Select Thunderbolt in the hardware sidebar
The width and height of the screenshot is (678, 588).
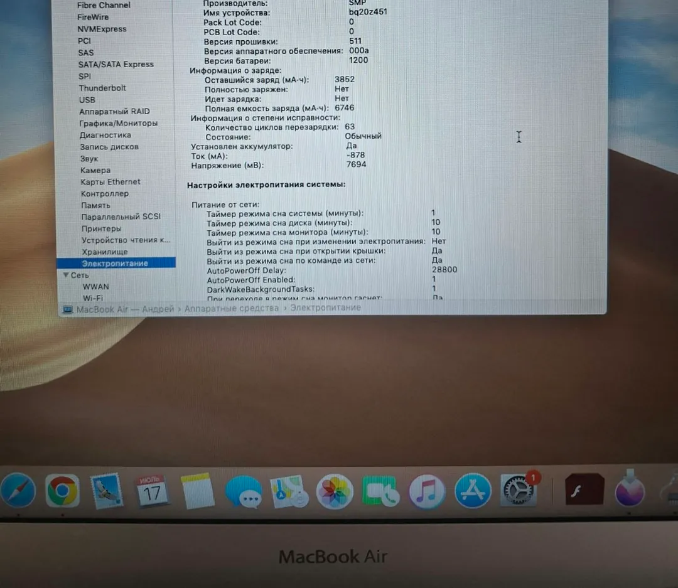point(102,88)
